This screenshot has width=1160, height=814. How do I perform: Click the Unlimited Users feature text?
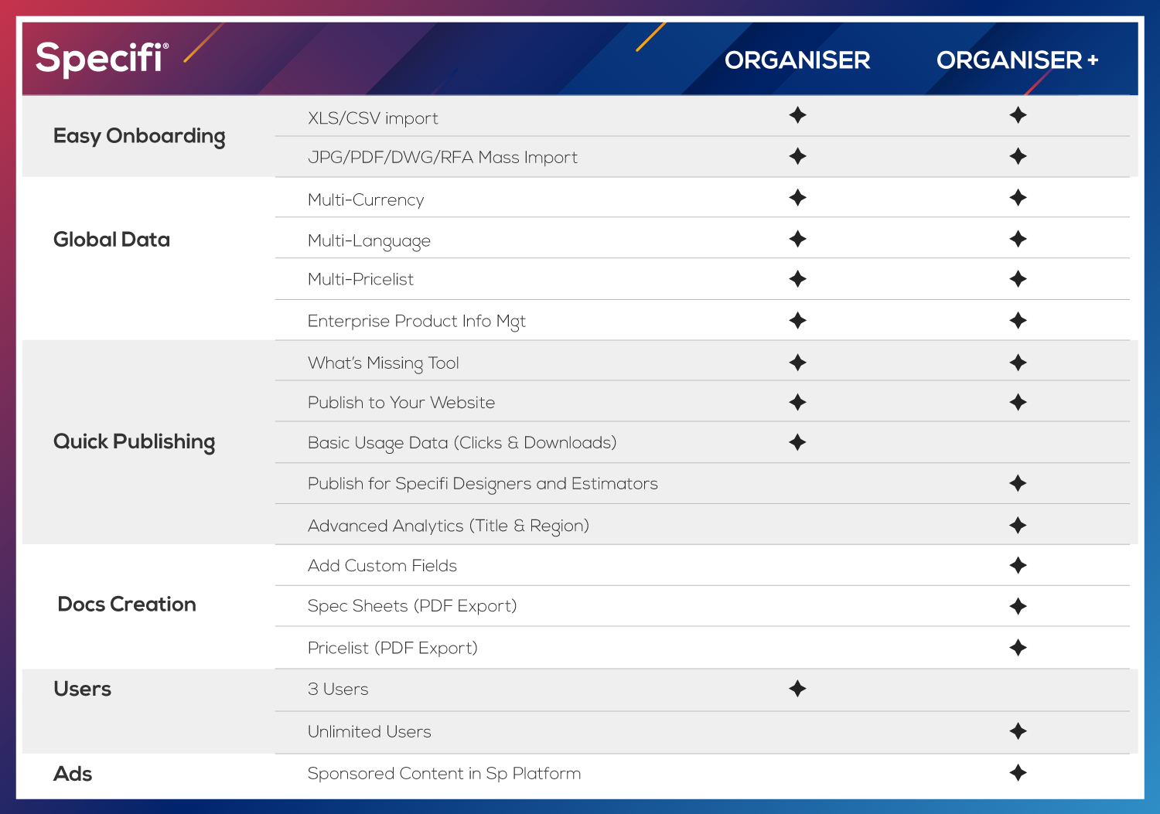click(369, 731)
